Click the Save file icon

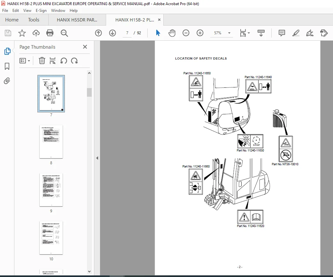pos(8,33)
